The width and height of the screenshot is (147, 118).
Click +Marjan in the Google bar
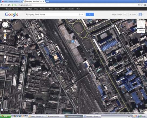tap(8, 9)
